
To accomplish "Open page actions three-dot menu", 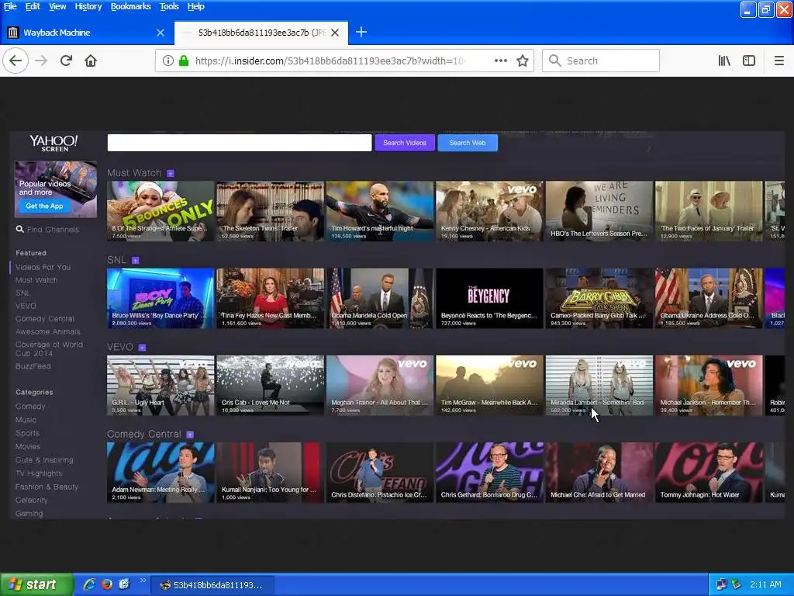I will tap(500, 61).
